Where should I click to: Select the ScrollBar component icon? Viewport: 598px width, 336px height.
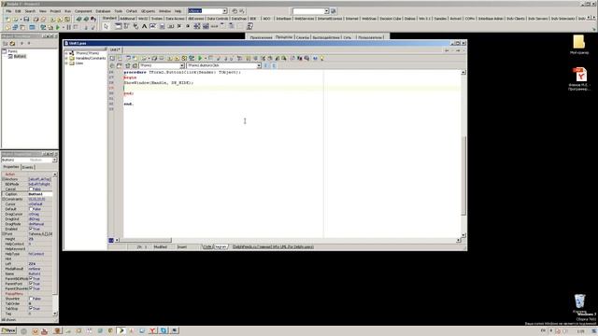(214, 26)
